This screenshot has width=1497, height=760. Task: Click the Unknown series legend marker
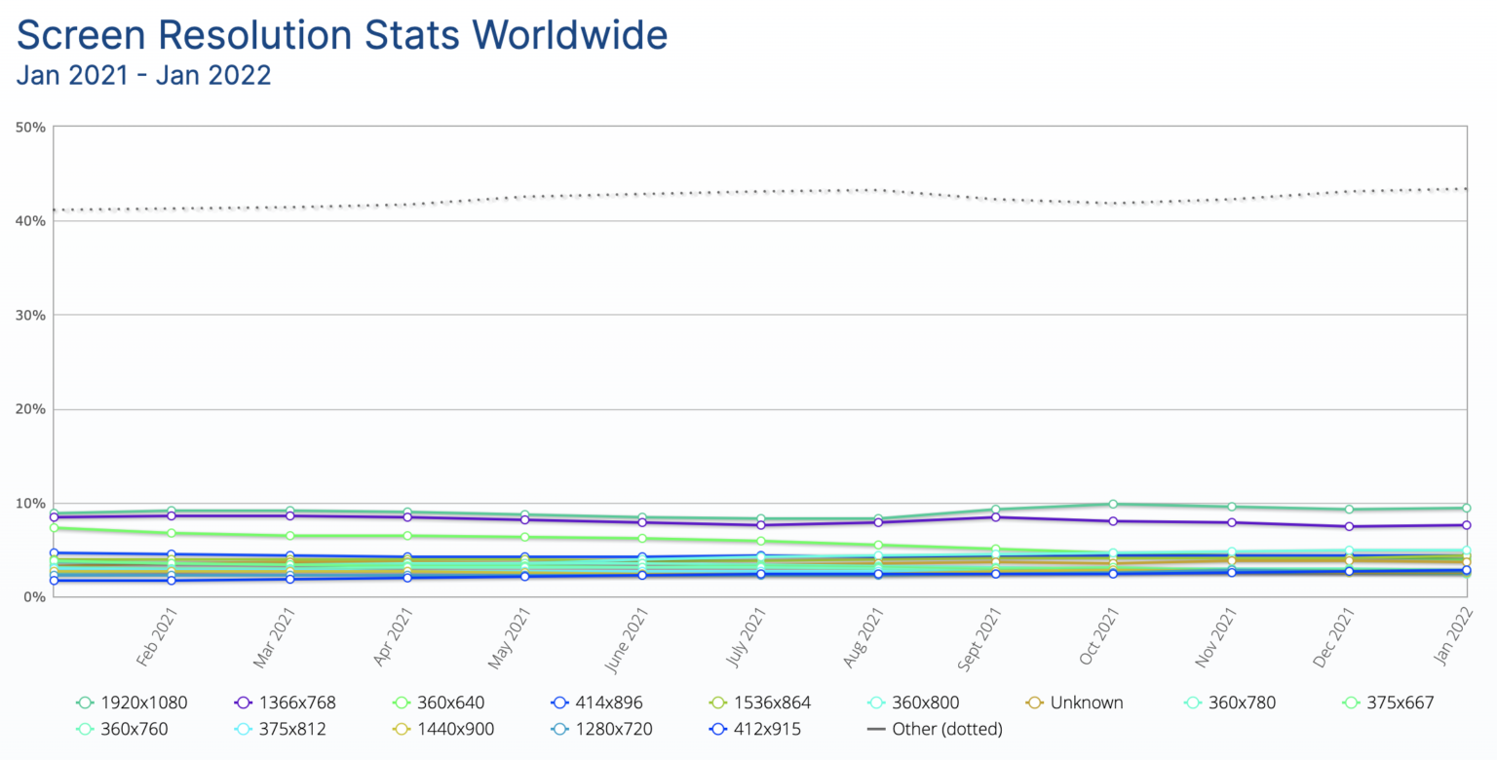click(1034, 703)
